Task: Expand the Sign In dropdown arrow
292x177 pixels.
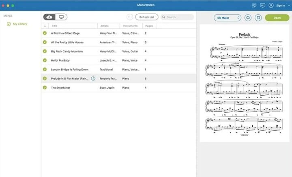Action: pos(289,6)
